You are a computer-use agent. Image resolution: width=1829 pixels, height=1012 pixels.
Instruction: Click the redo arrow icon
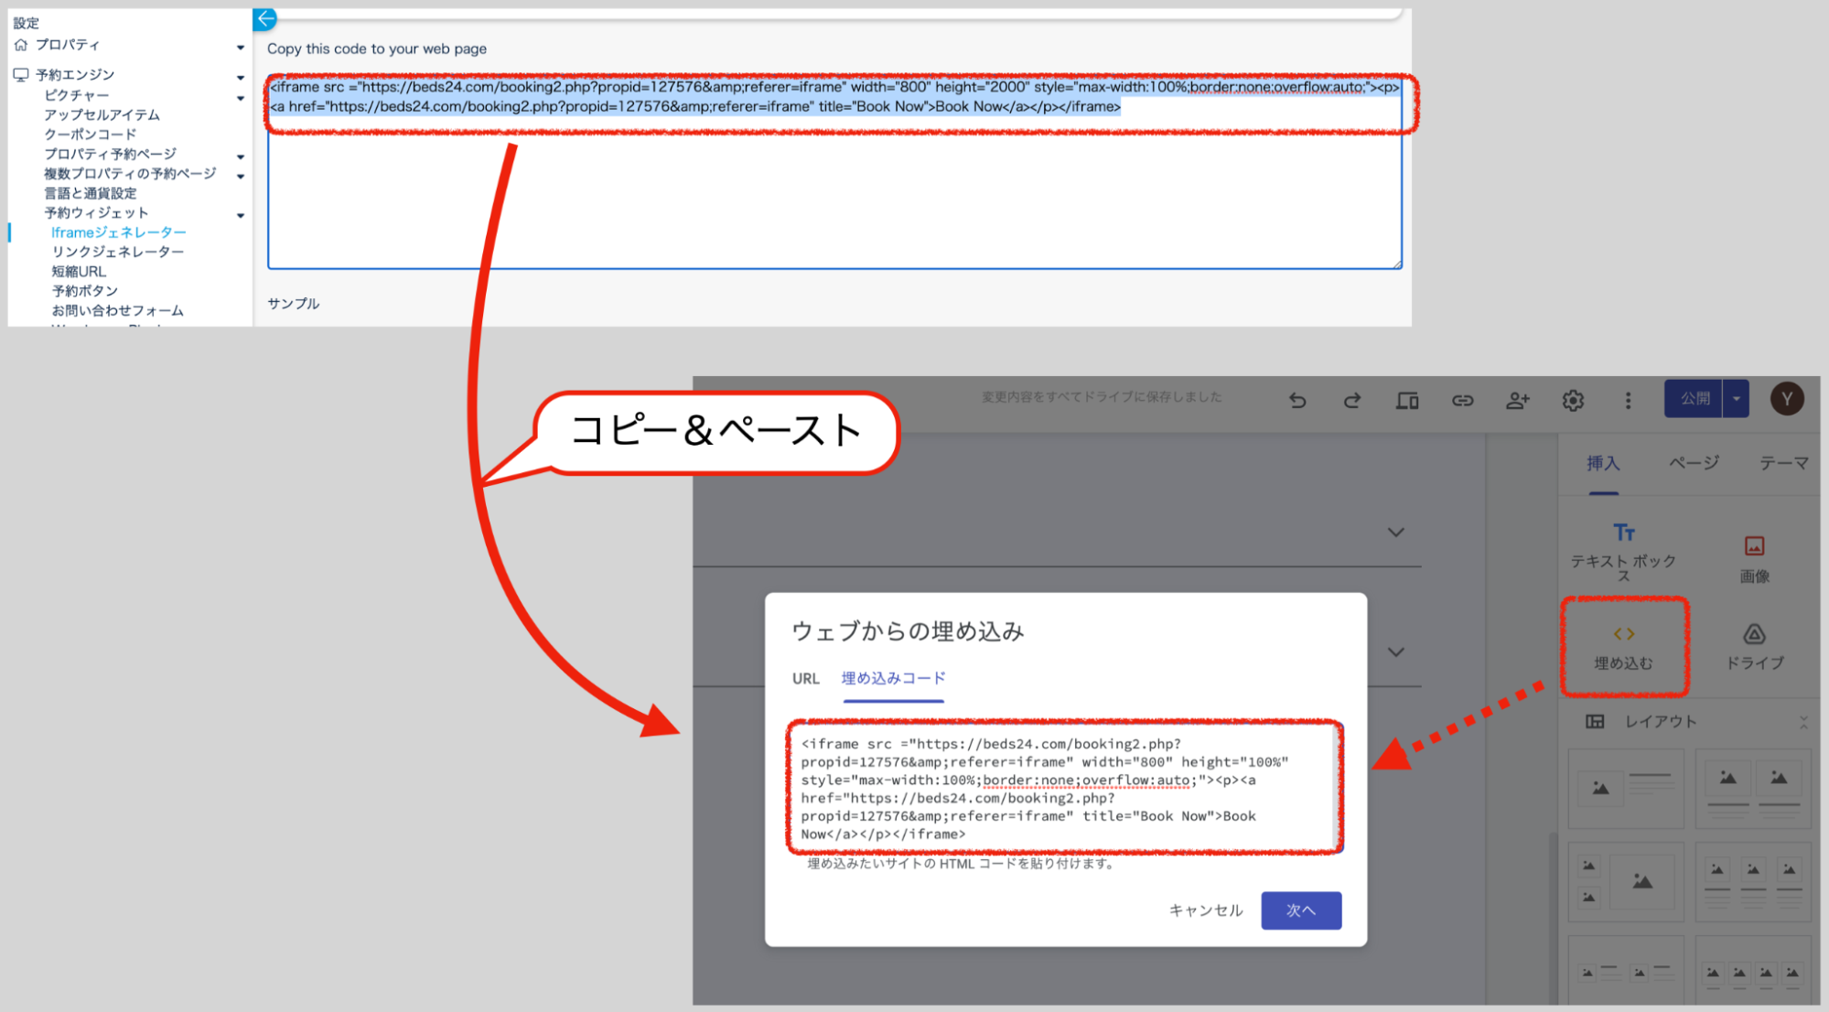pyautogui.click(x=1351, y=400)
